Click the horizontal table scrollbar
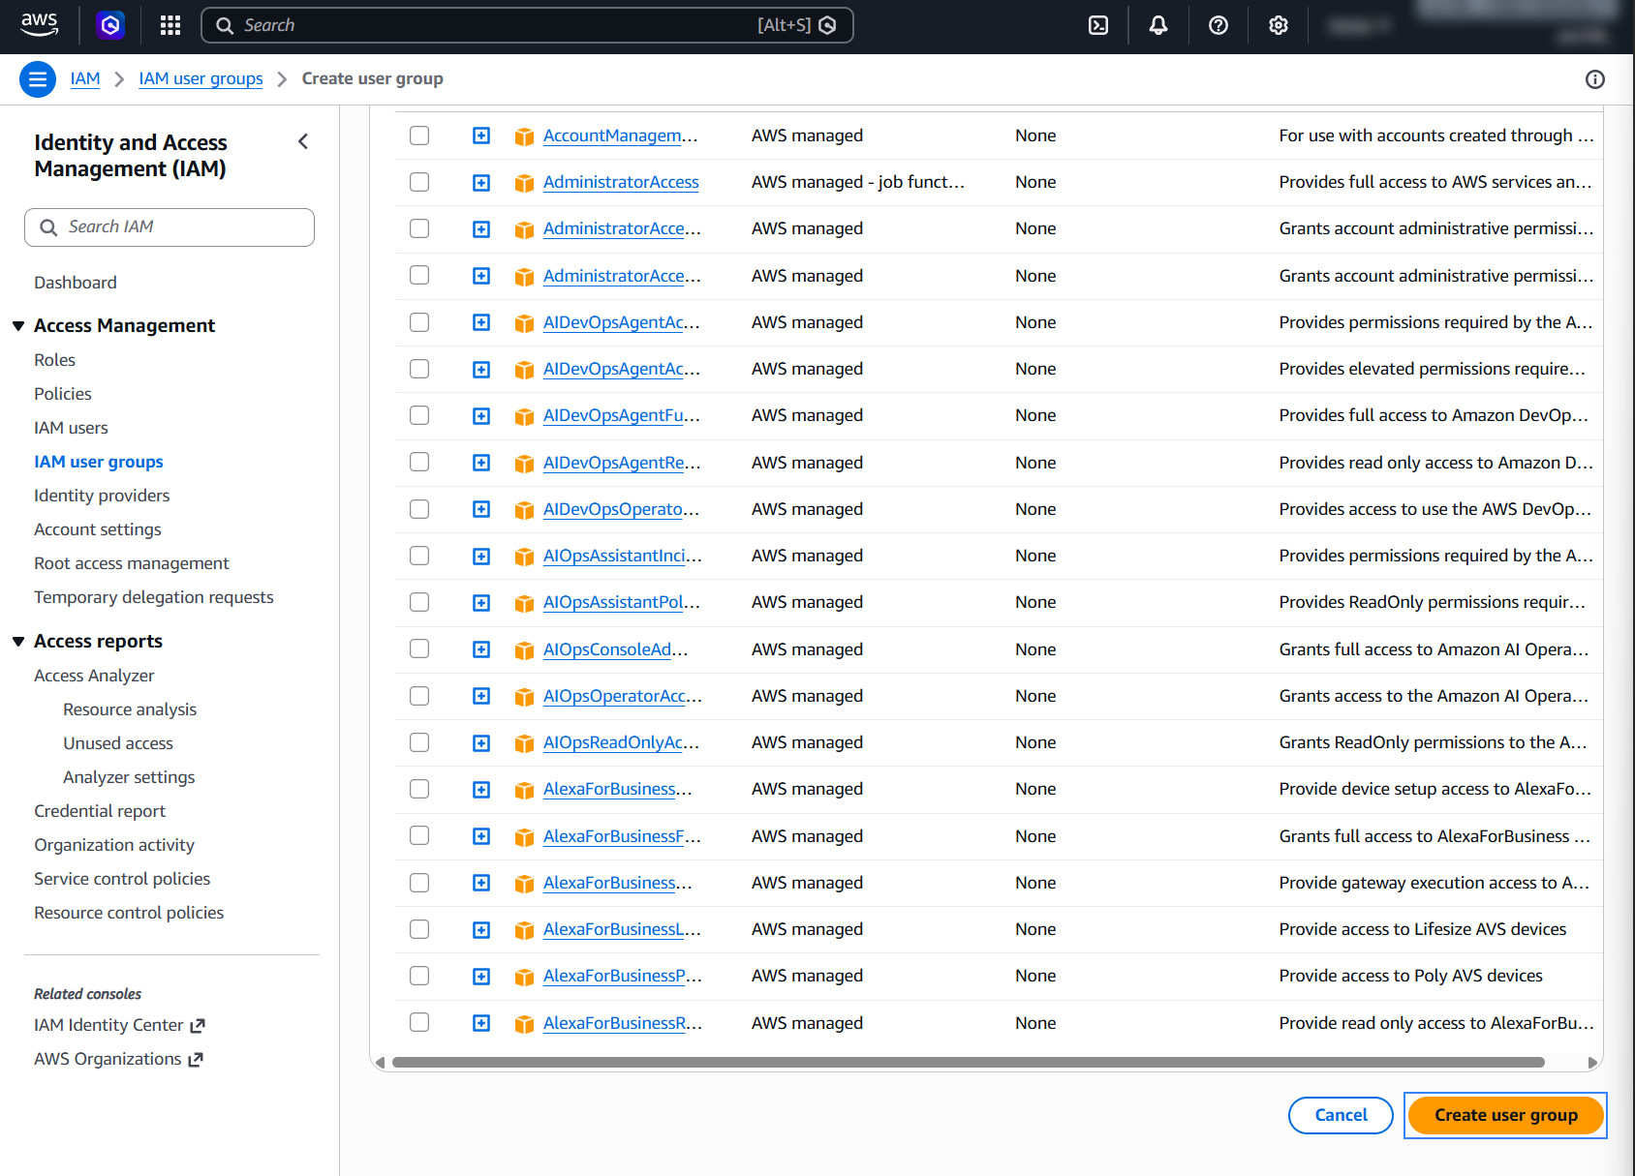The width and height of the screenshot is (1635, 1176). tap(969, 1062)
